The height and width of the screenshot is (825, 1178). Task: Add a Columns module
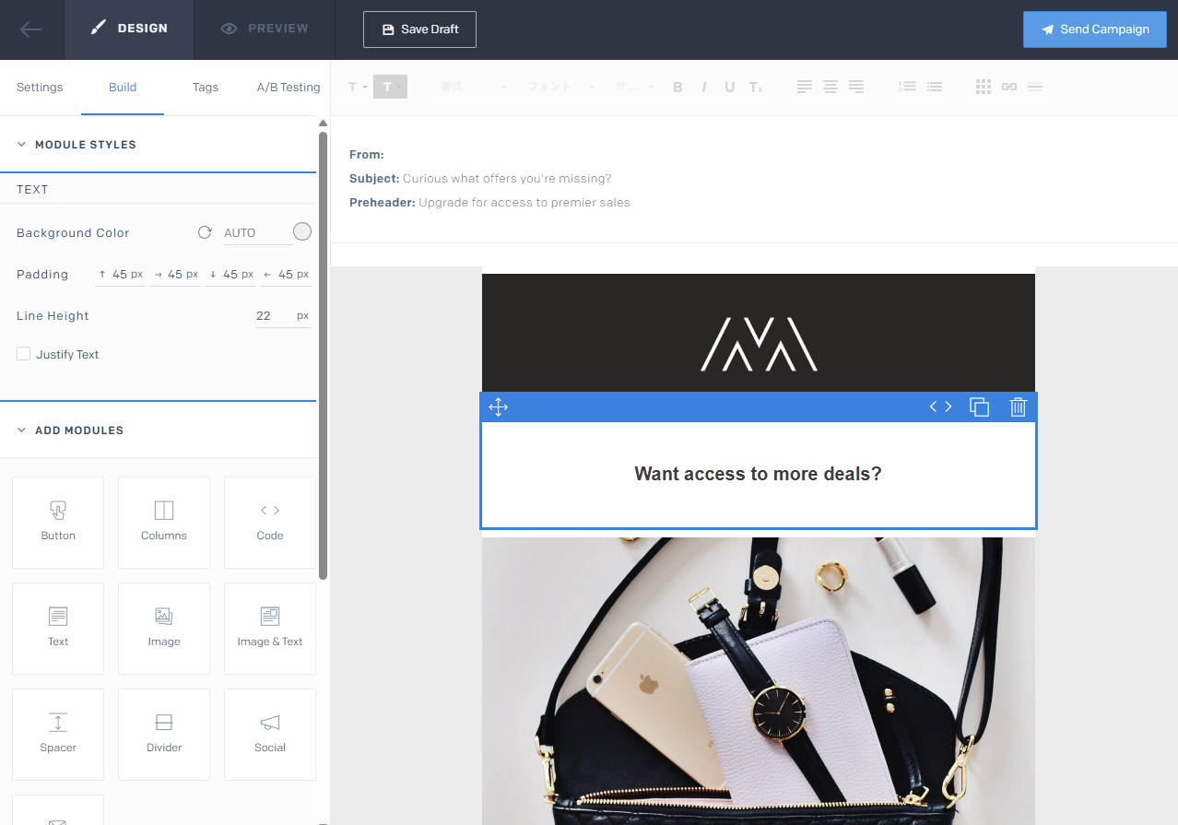click(x=164, y=523)
